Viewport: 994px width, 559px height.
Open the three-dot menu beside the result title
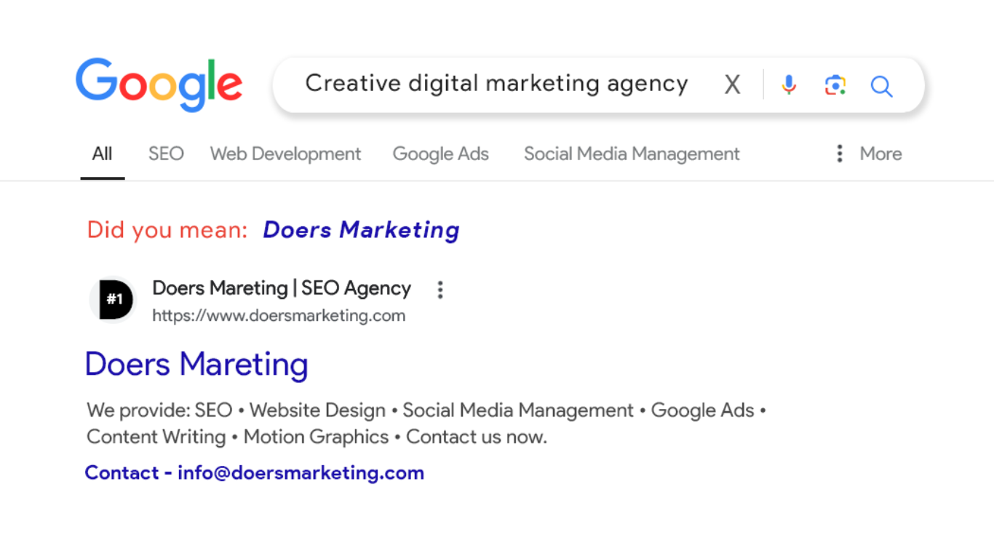440,290
